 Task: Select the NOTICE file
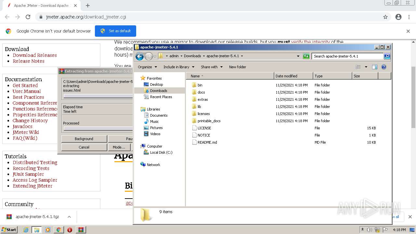[x=201, y=135]
